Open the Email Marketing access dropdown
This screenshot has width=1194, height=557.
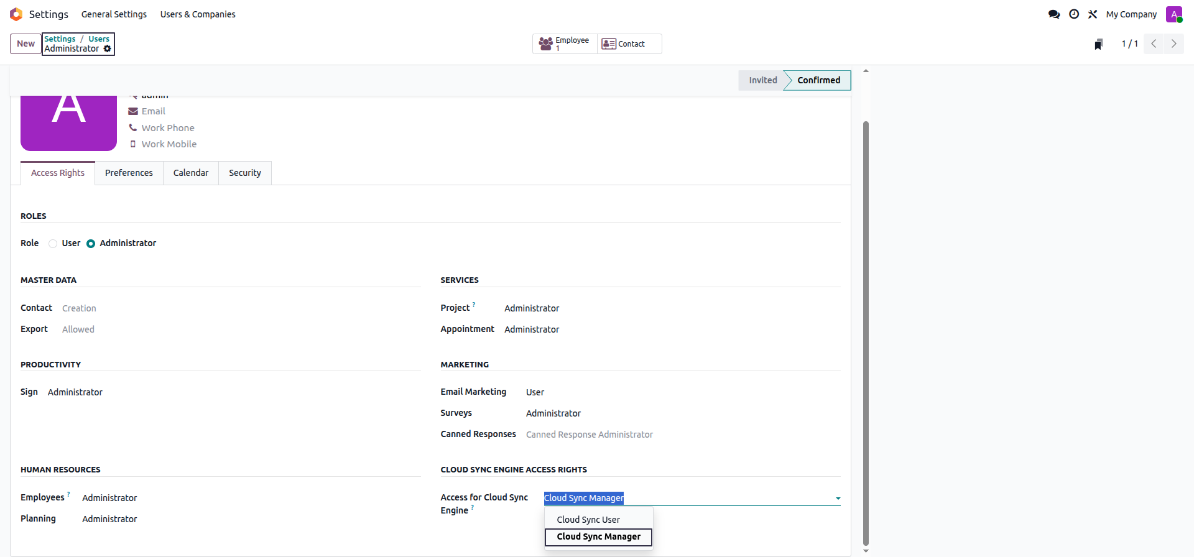683,392
